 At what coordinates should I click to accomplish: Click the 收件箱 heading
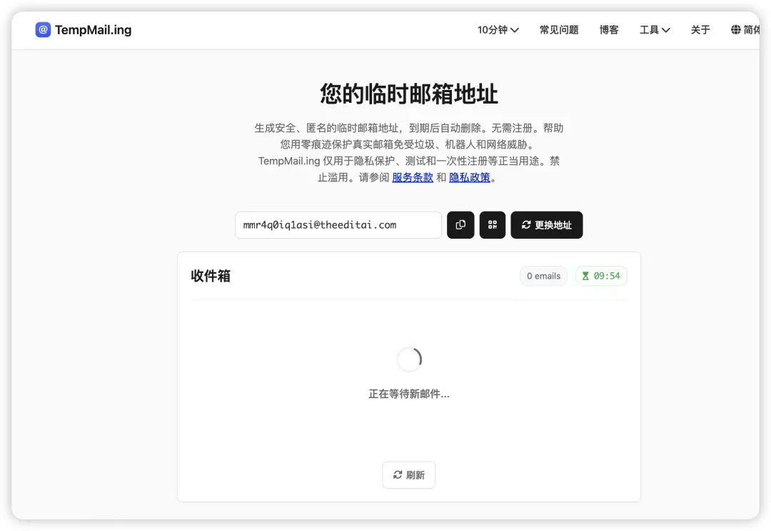(211, 276)
